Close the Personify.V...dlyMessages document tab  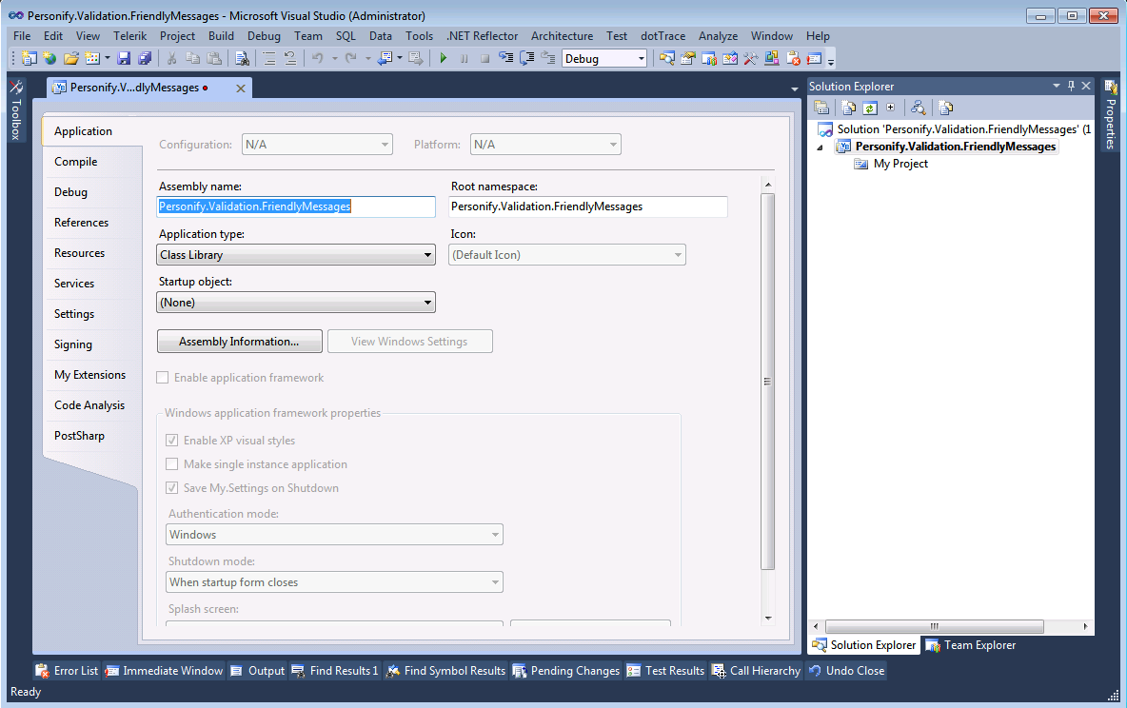pos(241,88)
